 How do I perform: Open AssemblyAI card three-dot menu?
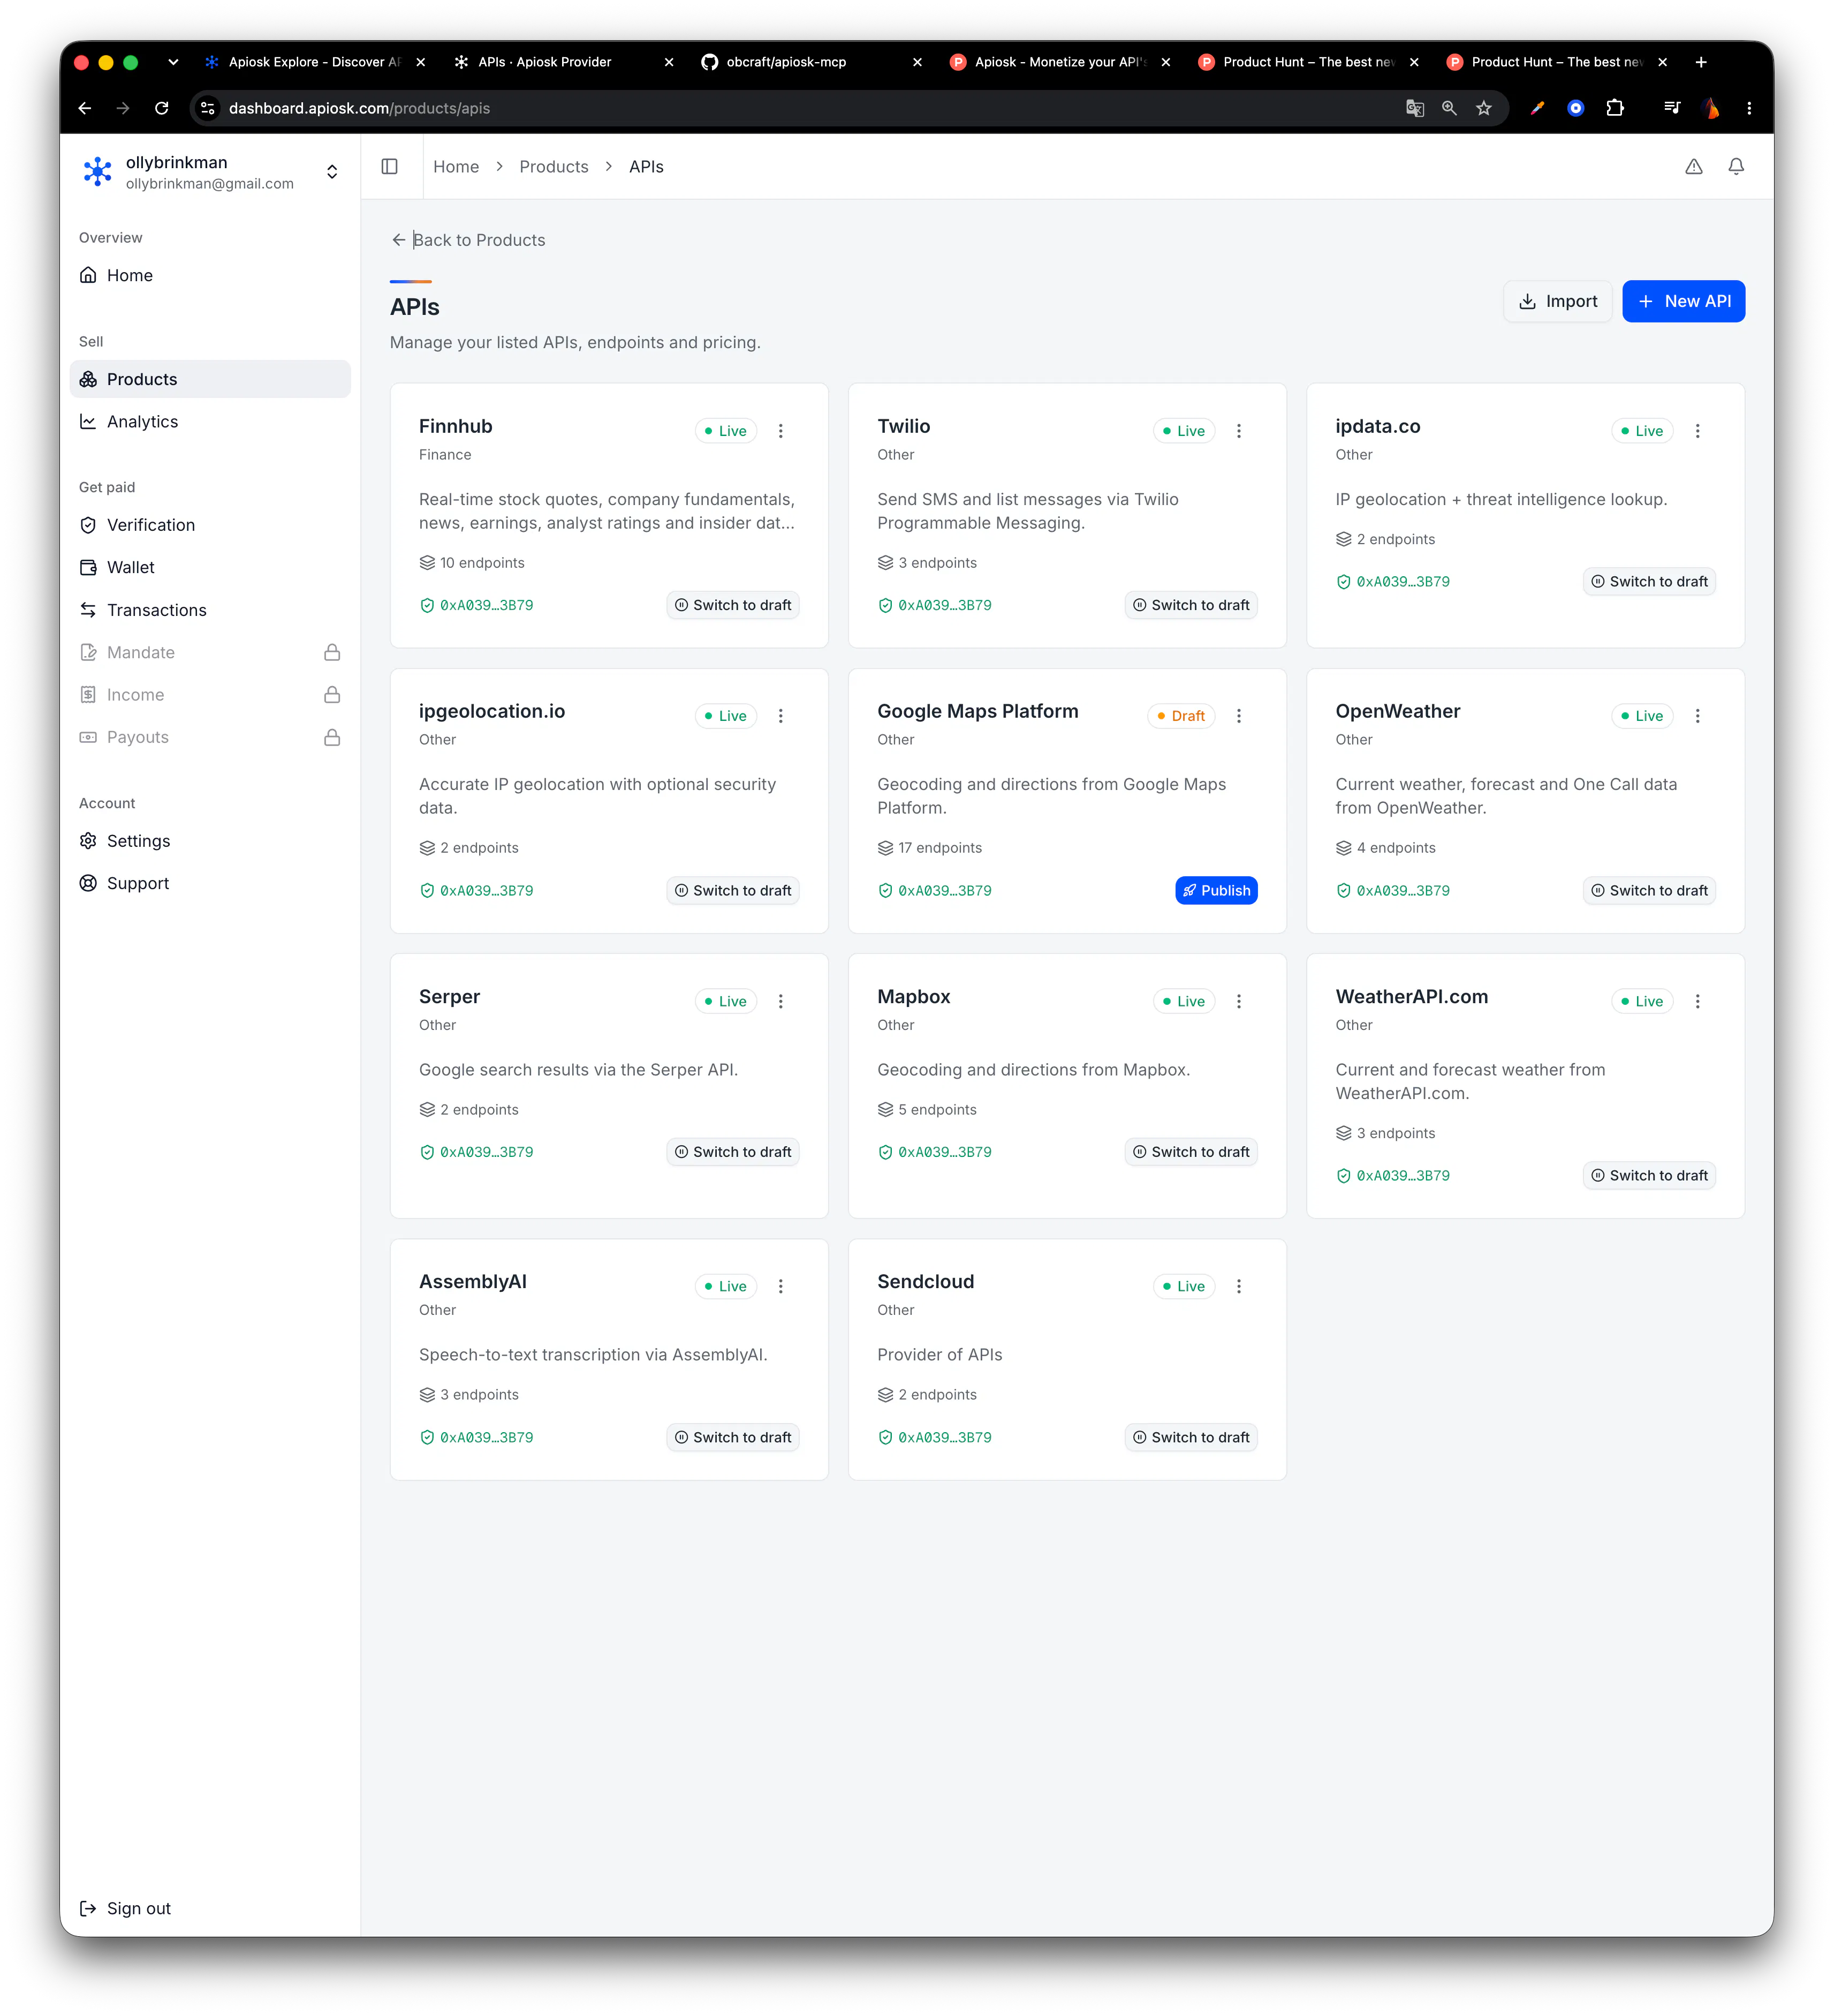point(780,1286)
